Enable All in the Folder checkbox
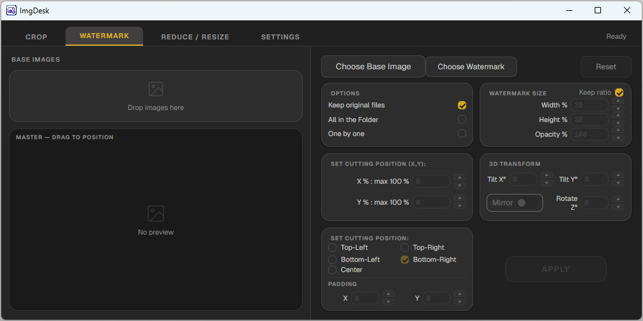This screenshot has height=321, width=643. click(x=462, y=120)
